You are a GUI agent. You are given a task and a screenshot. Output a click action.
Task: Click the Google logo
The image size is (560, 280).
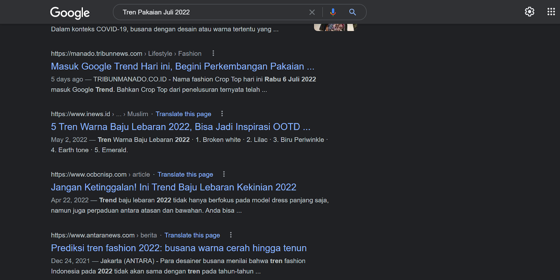70,13
